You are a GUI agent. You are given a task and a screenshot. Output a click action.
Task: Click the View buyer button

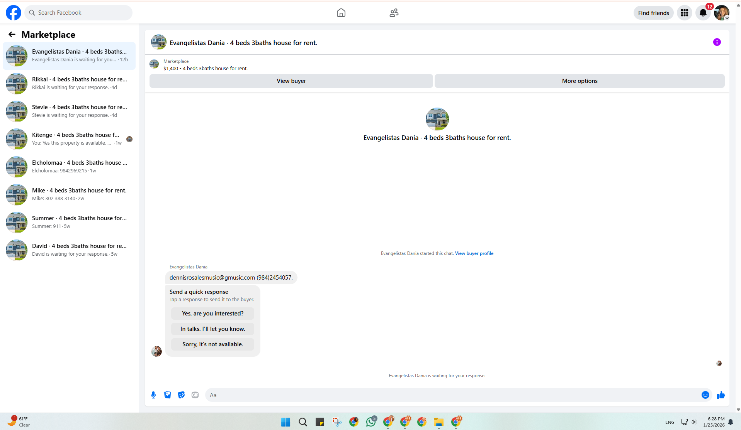pos(291,81)
